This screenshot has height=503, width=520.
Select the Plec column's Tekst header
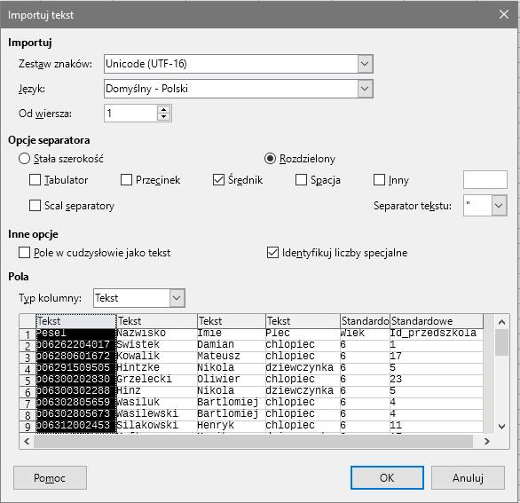coord(303,321)
